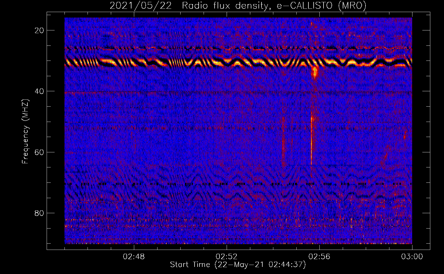The height and width of the screenshot is (274, 444).
Task: Click the 03:00 time tick label
Action: coord(412,257)
